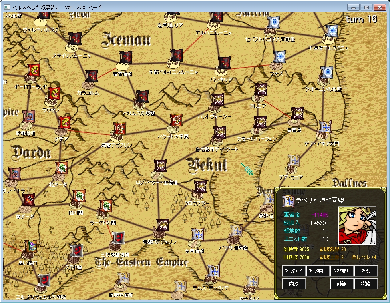Select the ロス・ベクート王街道 territory flag

click(x=160, y=166)
